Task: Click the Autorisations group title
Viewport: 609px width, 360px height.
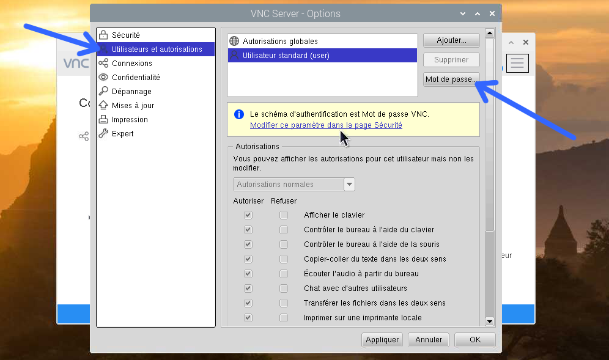Action: click(x=257, y=147)
